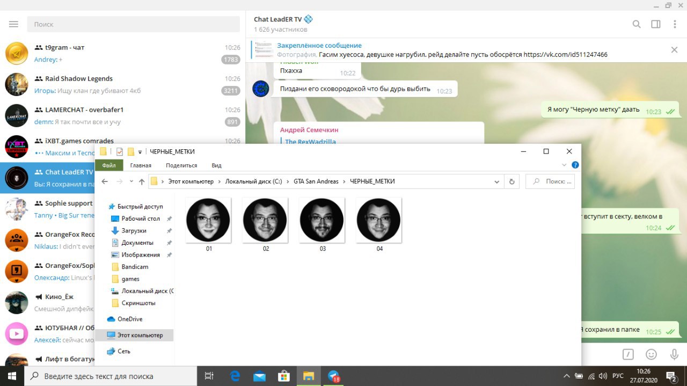Launch Microsoft Edge from taskbar
The height and width of the screenshot is (386, 687).
point(235,376)
